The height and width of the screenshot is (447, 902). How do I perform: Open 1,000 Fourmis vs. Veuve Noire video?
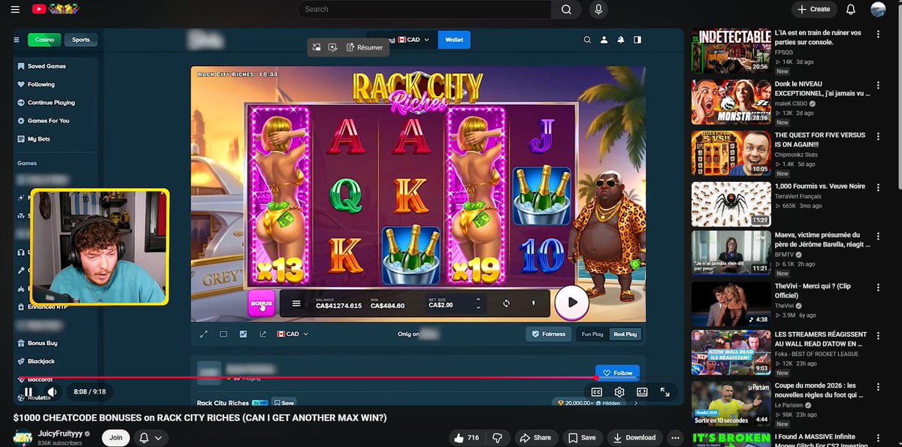point(820,186)
